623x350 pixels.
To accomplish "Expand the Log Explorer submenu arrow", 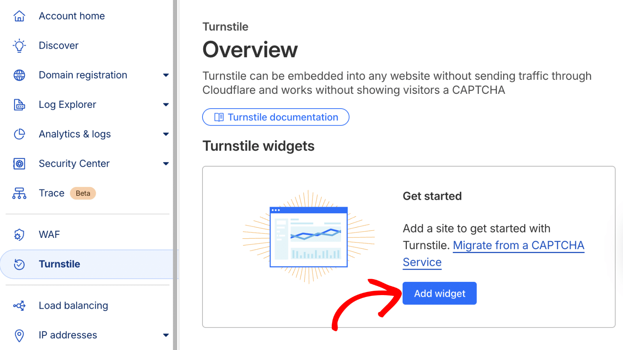I will click(x=166, y=105).
